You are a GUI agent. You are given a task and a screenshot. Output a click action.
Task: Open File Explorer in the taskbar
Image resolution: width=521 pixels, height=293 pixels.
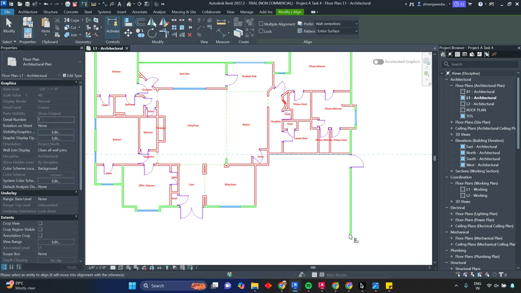point(255,286)
